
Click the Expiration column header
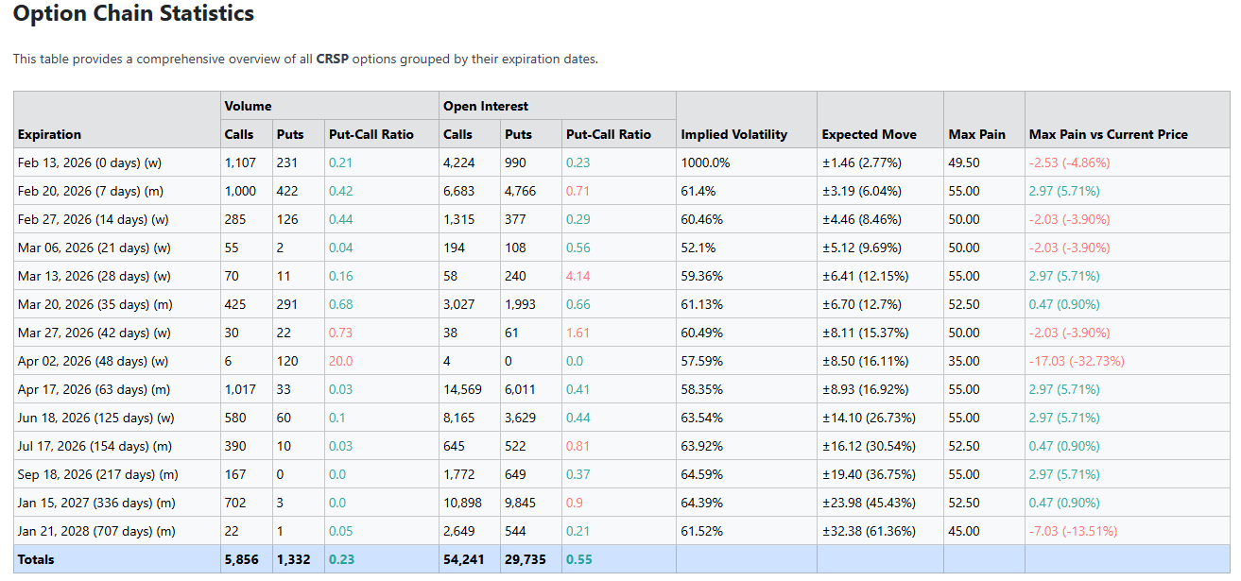(49, 134)
